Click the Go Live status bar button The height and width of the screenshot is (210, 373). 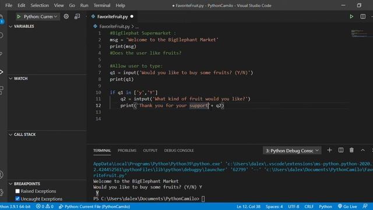(347, 206)
